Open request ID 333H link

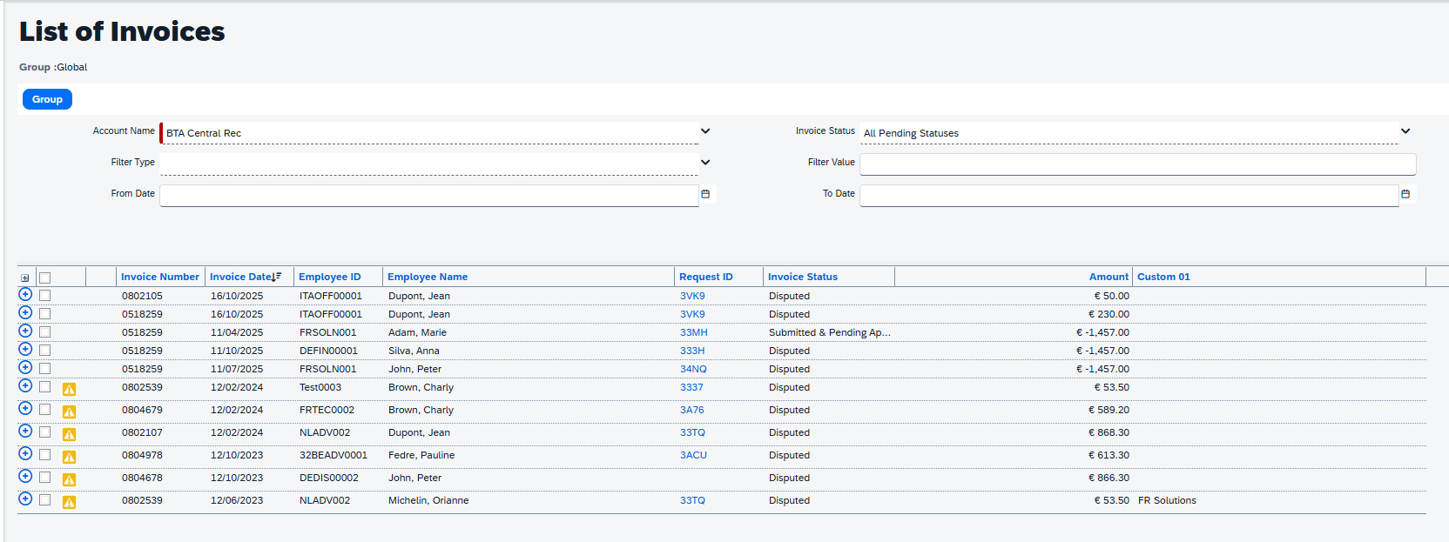[692, 351]
